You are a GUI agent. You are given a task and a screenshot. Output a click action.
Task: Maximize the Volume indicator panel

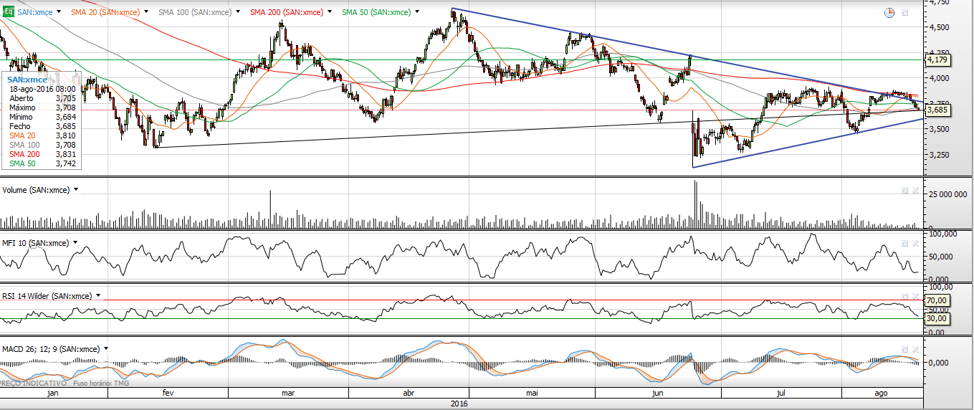point(904,190)
